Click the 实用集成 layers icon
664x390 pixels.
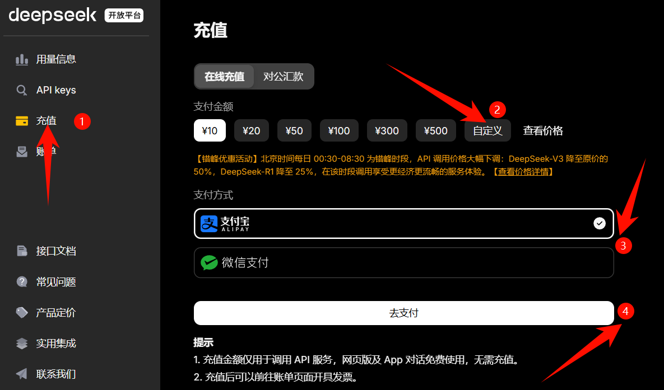coord(22,344)
